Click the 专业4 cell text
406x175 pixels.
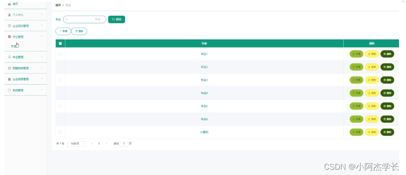pyautogui.click(x=204, y=93)
